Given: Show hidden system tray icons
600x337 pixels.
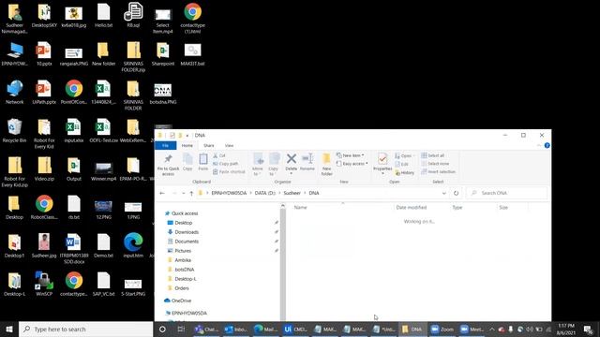Looking at the screenshot, I should pos(491,329).
